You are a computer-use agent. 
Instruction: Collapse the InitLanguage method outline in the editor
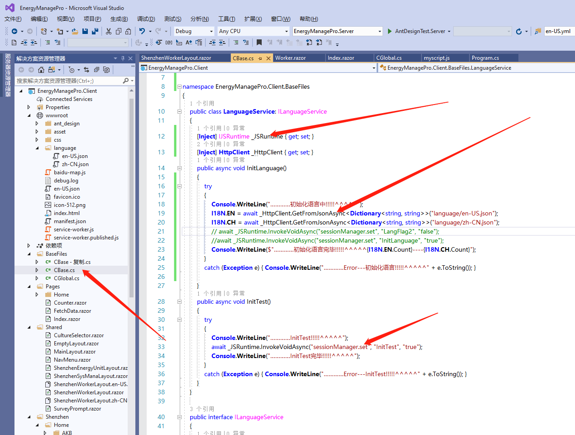(179, 168)
